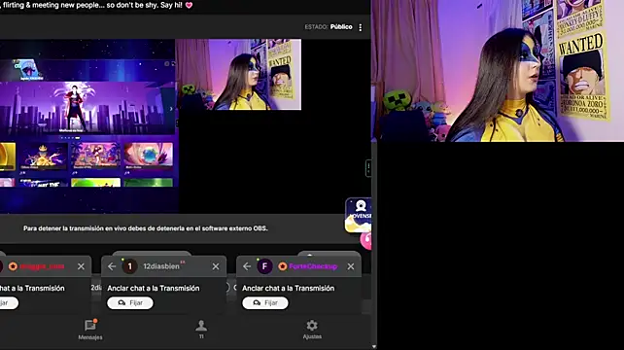
Task: Select the pink-blue swirl song thumbnail
Action: 148,157
